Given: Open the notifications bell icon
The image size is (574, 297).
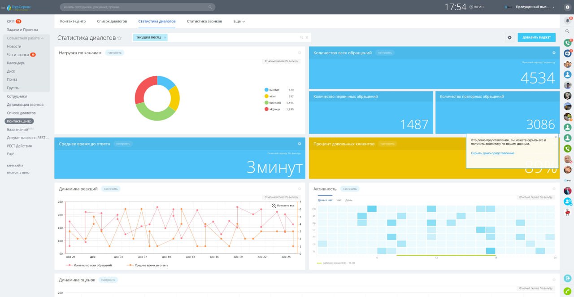Looking at the screenshot, I should (x=567, y=20).
